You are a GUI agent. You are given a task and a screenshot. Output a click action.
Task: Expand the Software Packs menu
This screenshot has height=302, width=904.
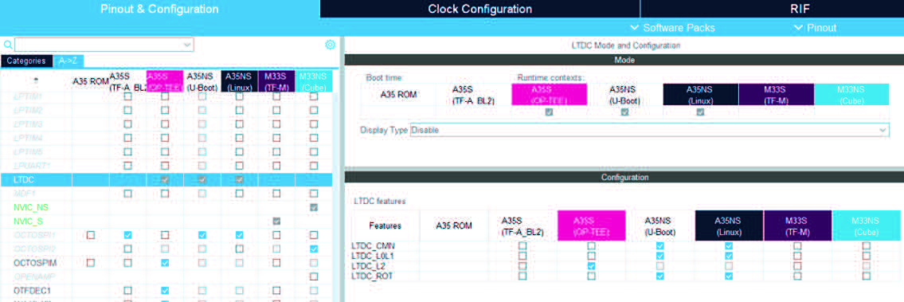(x=672, y=28)
